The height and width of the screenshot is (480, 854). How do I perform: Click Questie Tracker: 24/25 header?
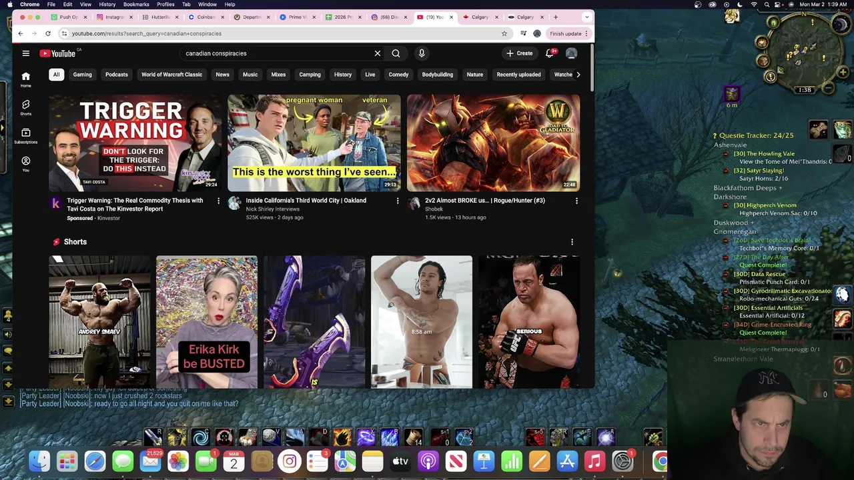coord(756,135)
